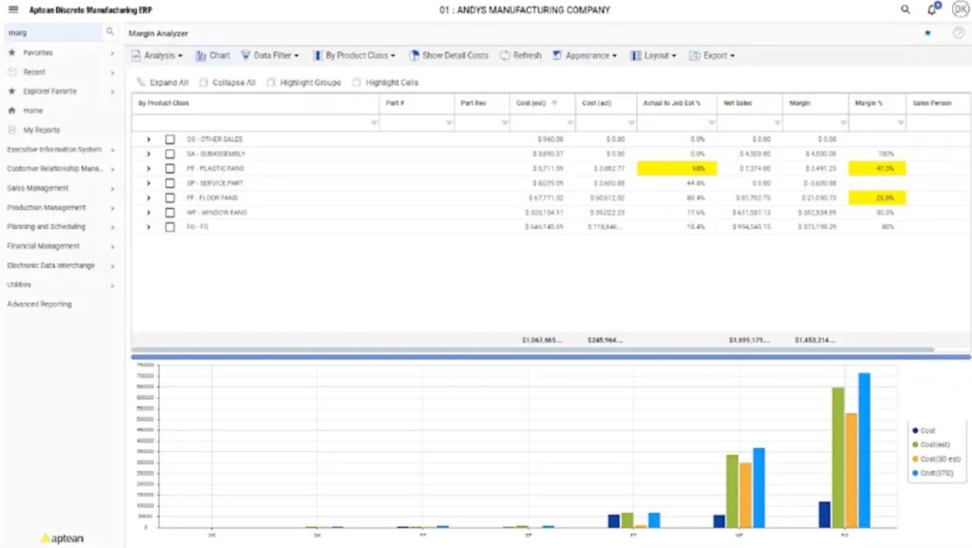Check the SA - SUBASSEMBLY row checkbox
The image size is (972, 548).
click(170, 154)
